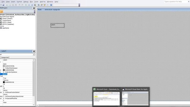Toggle Folders in the Project Explorer toolbar
This screenshot has width=190, height=107.
(x=1, y=12)
